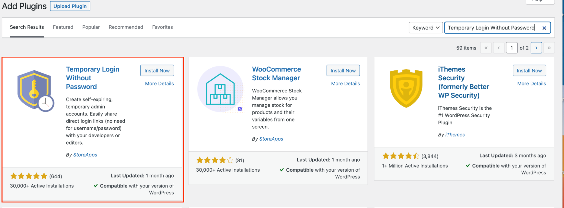Open the Favorites plugins tab
Image resolution: width=564 pixels, height=208 pixels.
[163, 27]
